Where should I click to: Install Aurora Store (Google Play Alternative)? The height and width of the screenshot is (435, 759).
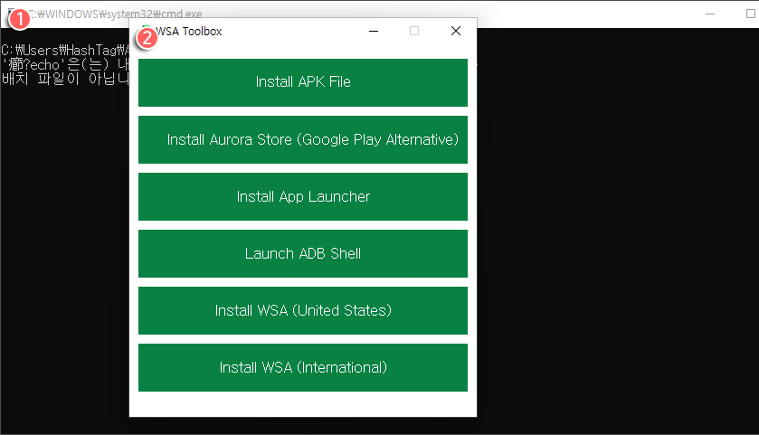(x=302, y=139)
